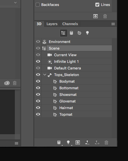This screenshot has height=161, width=128.
Task: Add new object from mesh footer icon
Action: 59,142
